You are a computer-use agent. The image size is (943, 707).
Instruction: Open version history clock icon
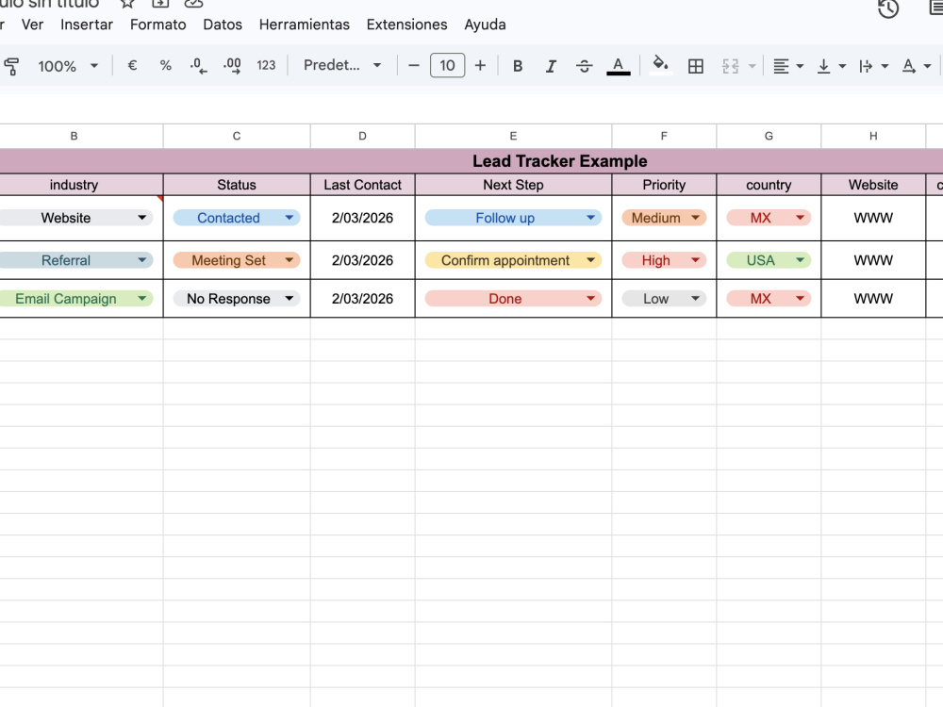[888, 8]
